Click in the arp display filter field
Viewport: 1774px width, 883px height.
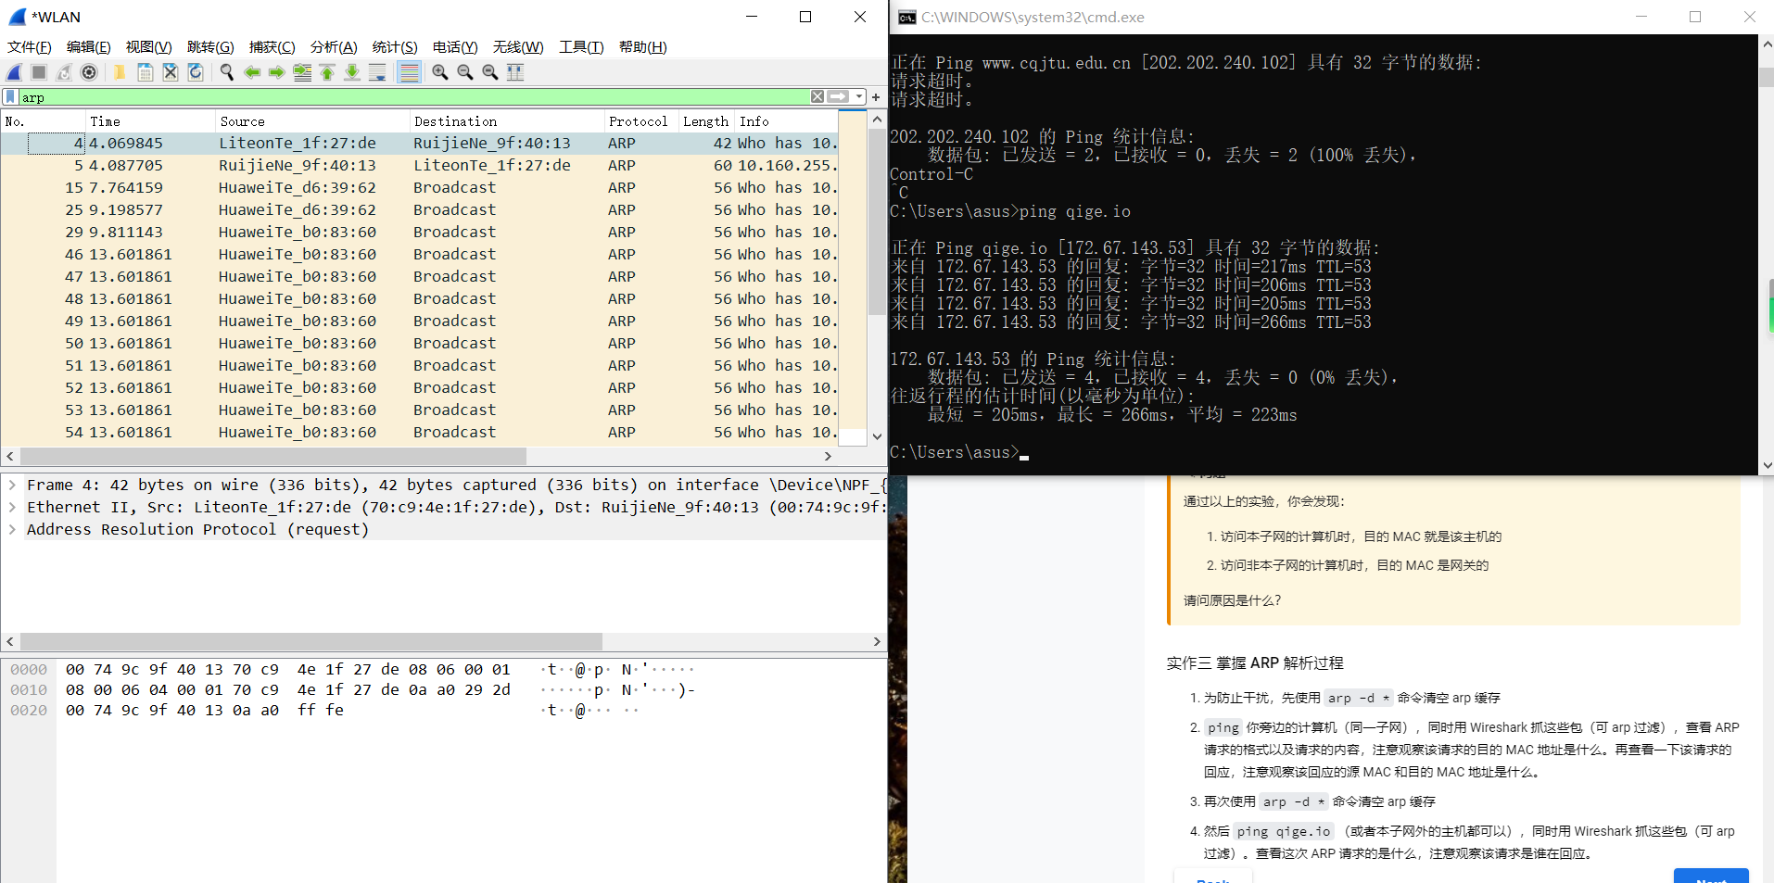point(413,97)
